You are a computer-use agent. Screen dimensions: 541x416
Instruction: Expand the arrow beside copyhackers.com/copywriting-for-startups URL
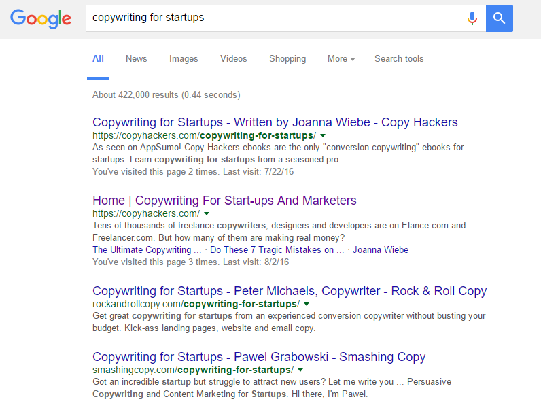point(323,135)
